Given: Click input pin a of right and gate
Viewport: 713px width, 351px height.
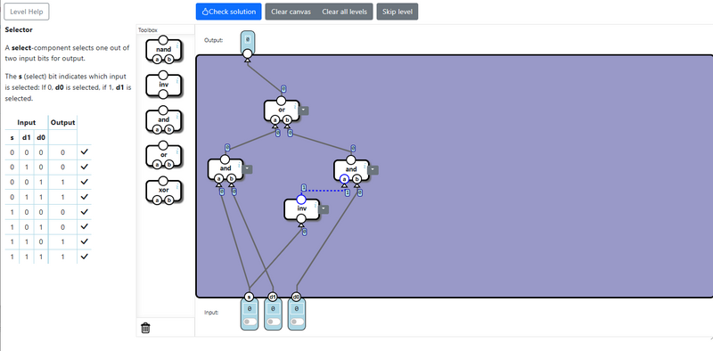Looking at the screenshot, I should (x=344, y=179).
